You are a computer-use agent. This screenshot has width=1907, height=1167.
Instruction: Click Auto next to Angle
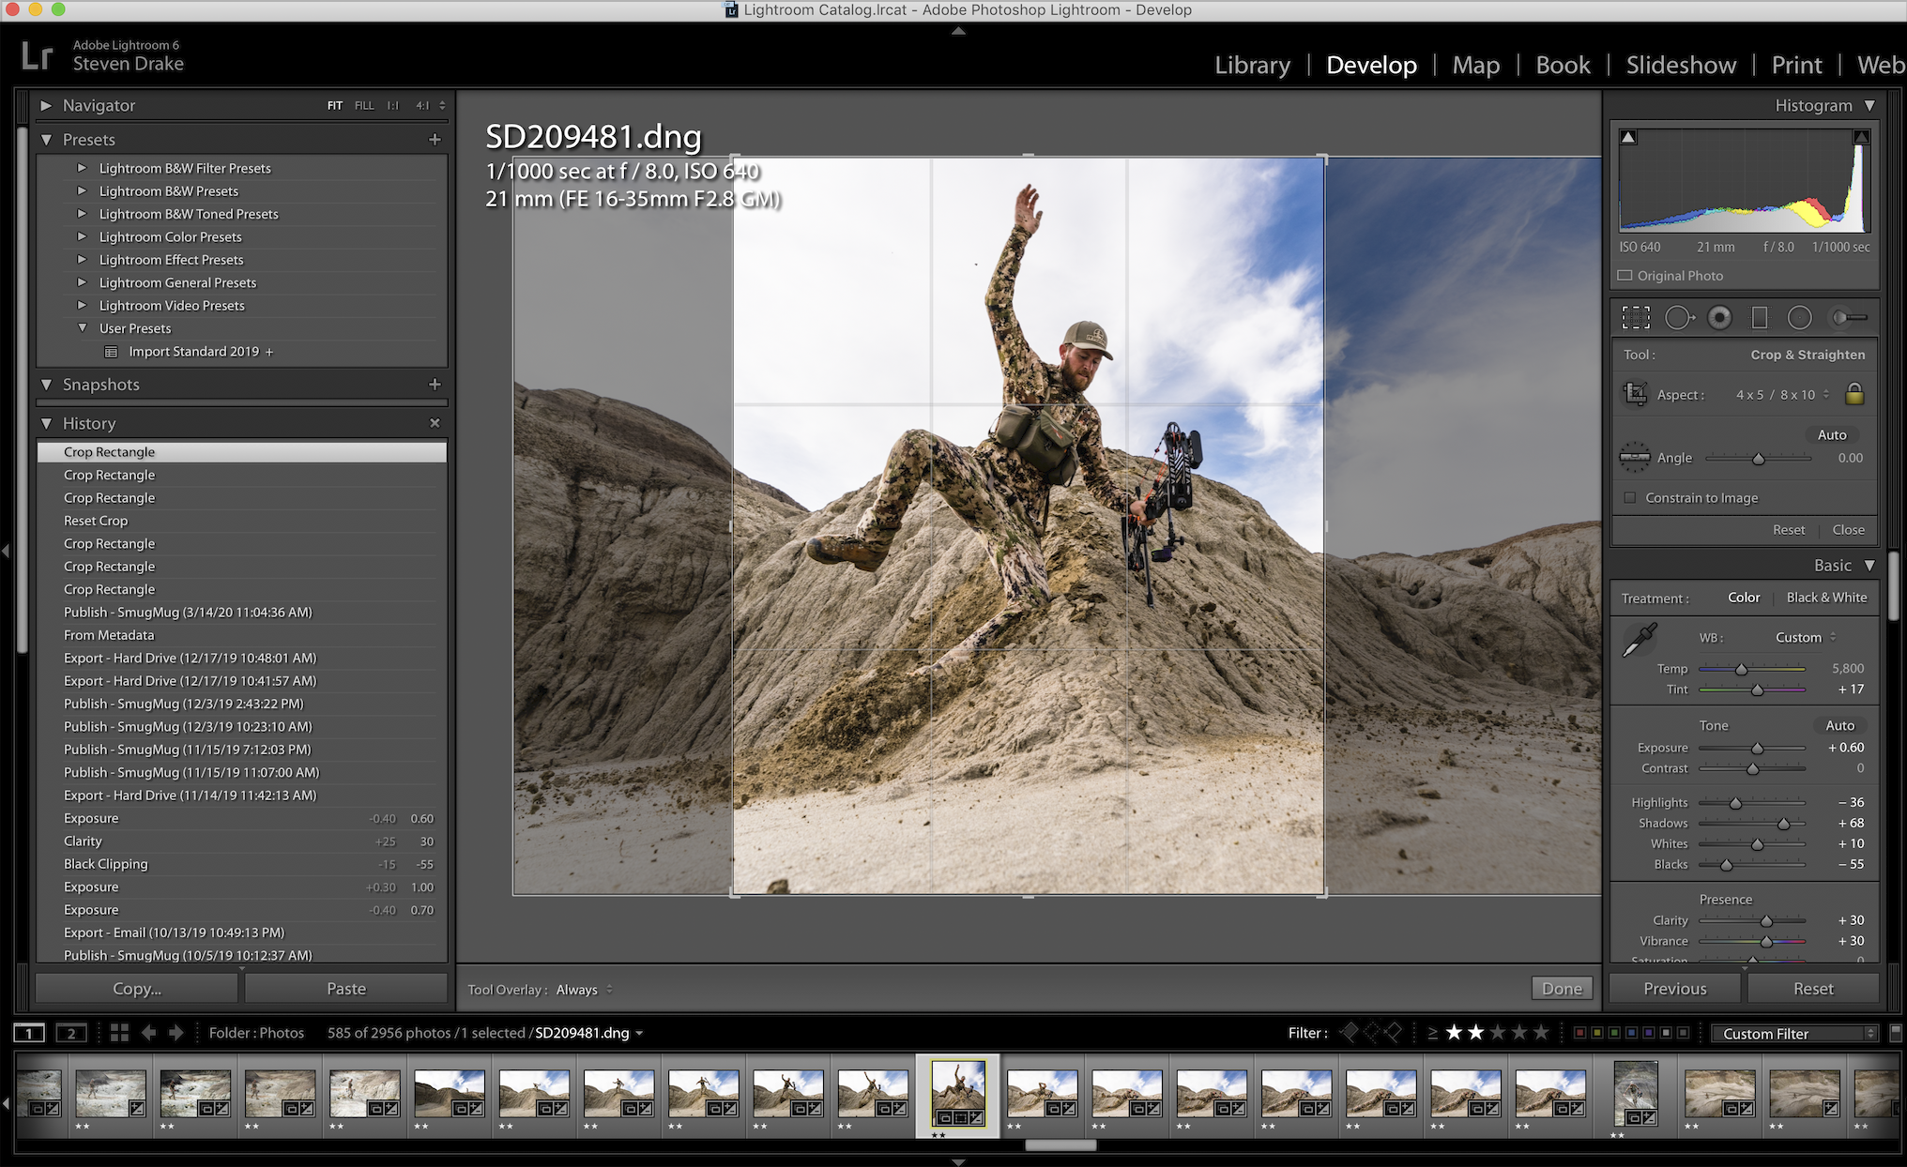pos(1832,434)
